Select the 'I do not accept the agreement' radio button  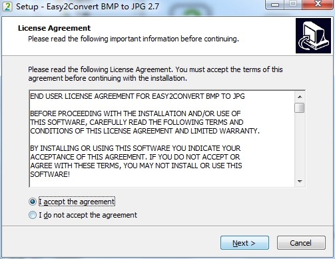click(33, 215)
